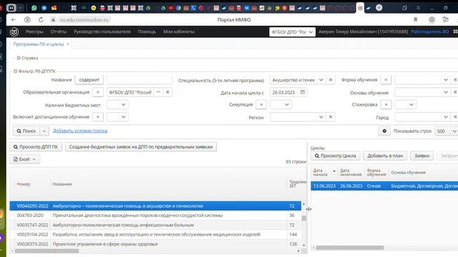This screenshot has width=458, height=257.
Task: Click the programs table vertical scrollbar thumb
Action: point(303,218)
